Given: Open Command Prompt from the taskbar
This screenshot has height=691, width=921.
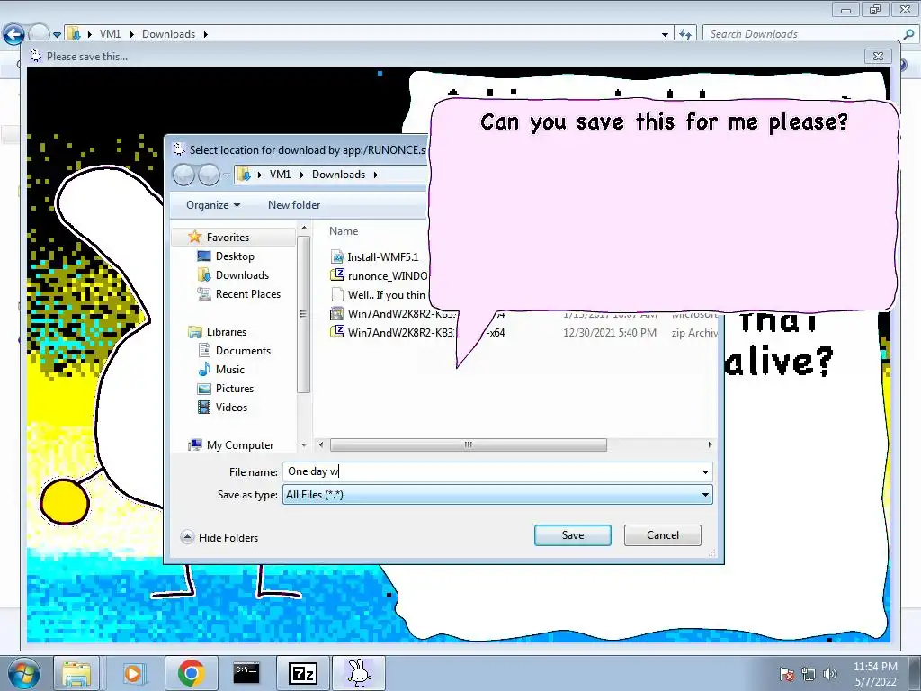Looking at the screenshot, I should (x=246, y=673).
